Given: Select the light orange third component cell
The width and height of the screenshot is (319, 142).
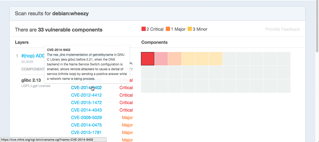Looking at the screenshot, I should [x=175, y=59].
